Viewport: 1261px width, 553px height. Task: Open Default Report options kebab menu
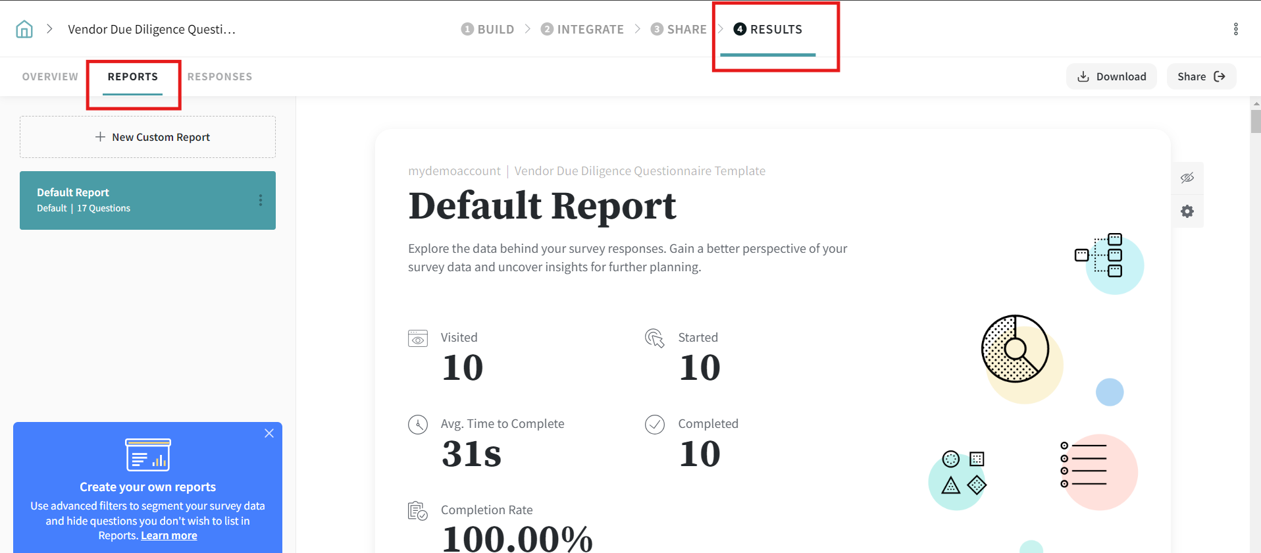pos(261,200)
